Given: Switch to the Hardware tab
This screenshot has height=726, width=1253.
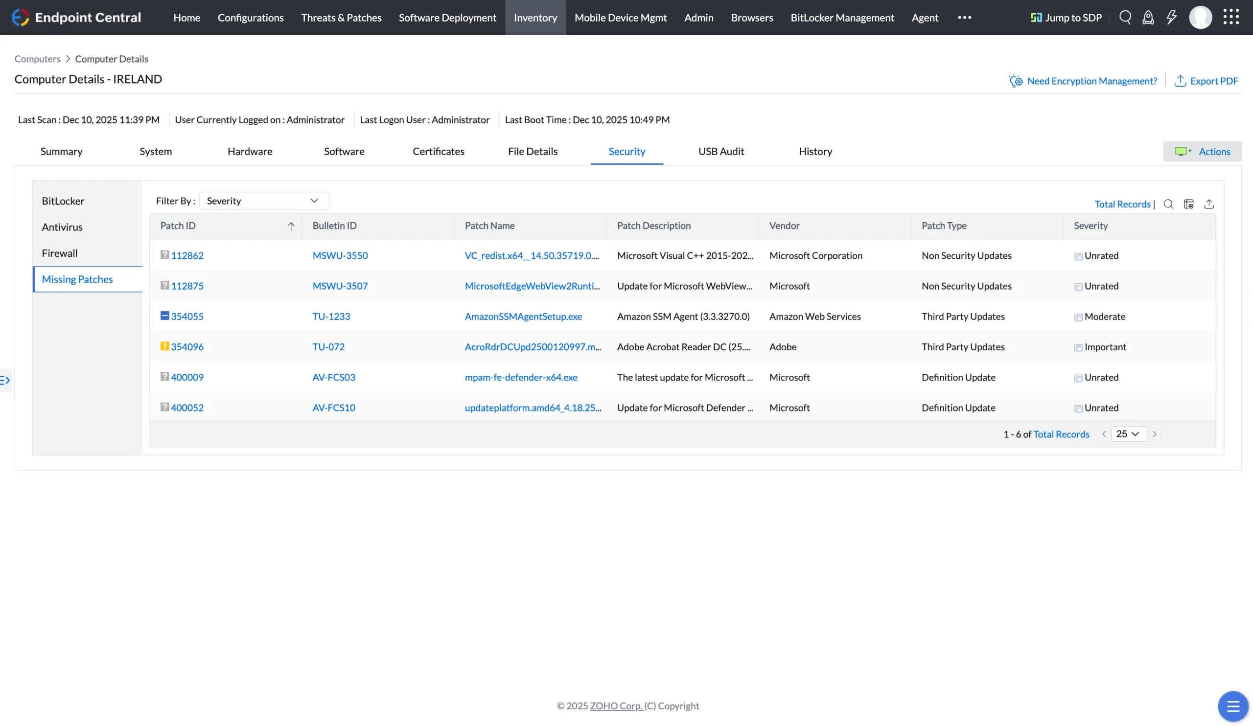Looking at the screenshot, I should [250, 152].
